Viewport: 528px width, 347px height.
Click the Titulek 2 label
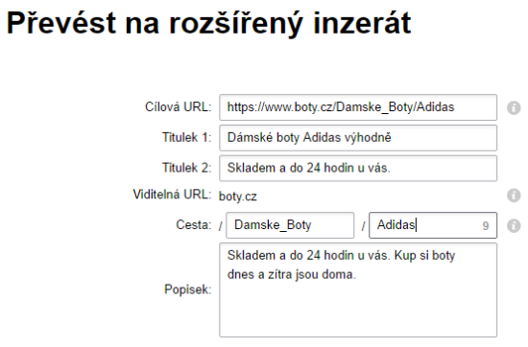click(186, 168)
